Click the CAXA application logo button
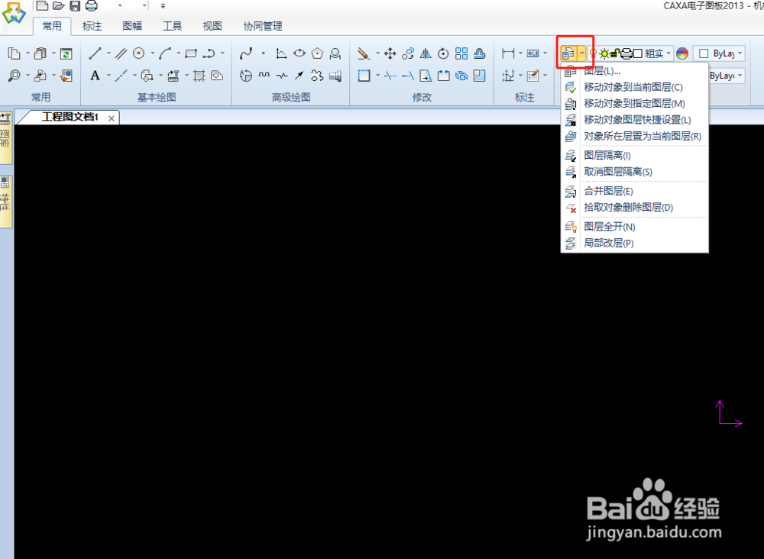 [x=14, y=13]
